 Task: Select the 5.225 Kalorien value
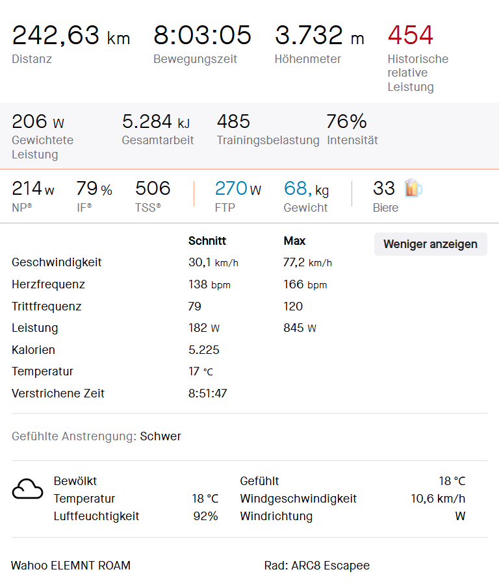(x=204, y=349)
